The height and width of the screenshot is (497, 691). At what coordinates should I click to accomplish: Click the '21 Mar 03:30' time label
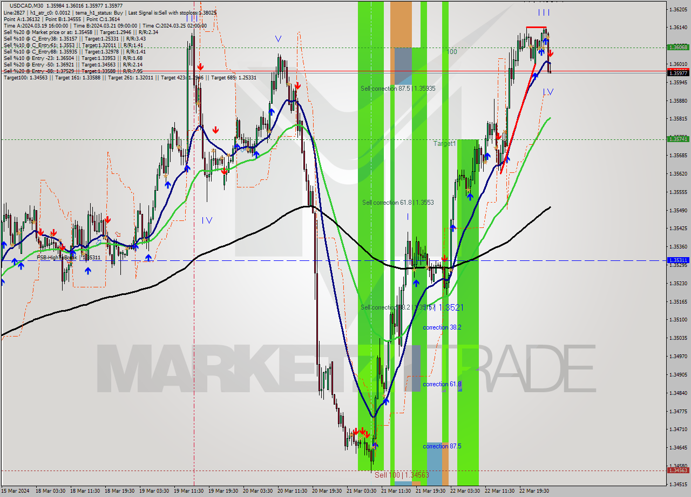(362, 491)
